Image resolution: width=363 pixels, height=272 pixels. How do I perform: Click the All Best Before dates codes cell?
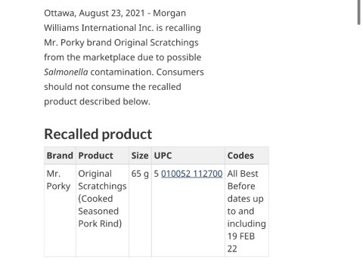(247, 211)
